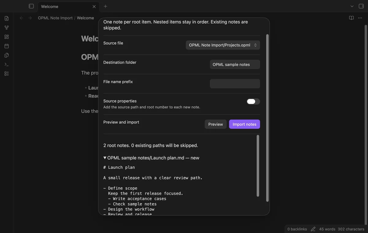Navigate forward with right arrow

[x=30, y=18]
